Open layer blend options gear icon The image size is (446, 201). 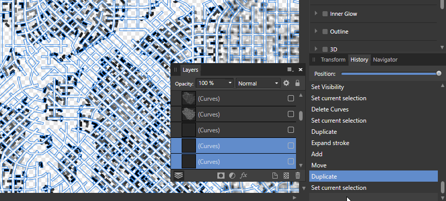point(286,83)
